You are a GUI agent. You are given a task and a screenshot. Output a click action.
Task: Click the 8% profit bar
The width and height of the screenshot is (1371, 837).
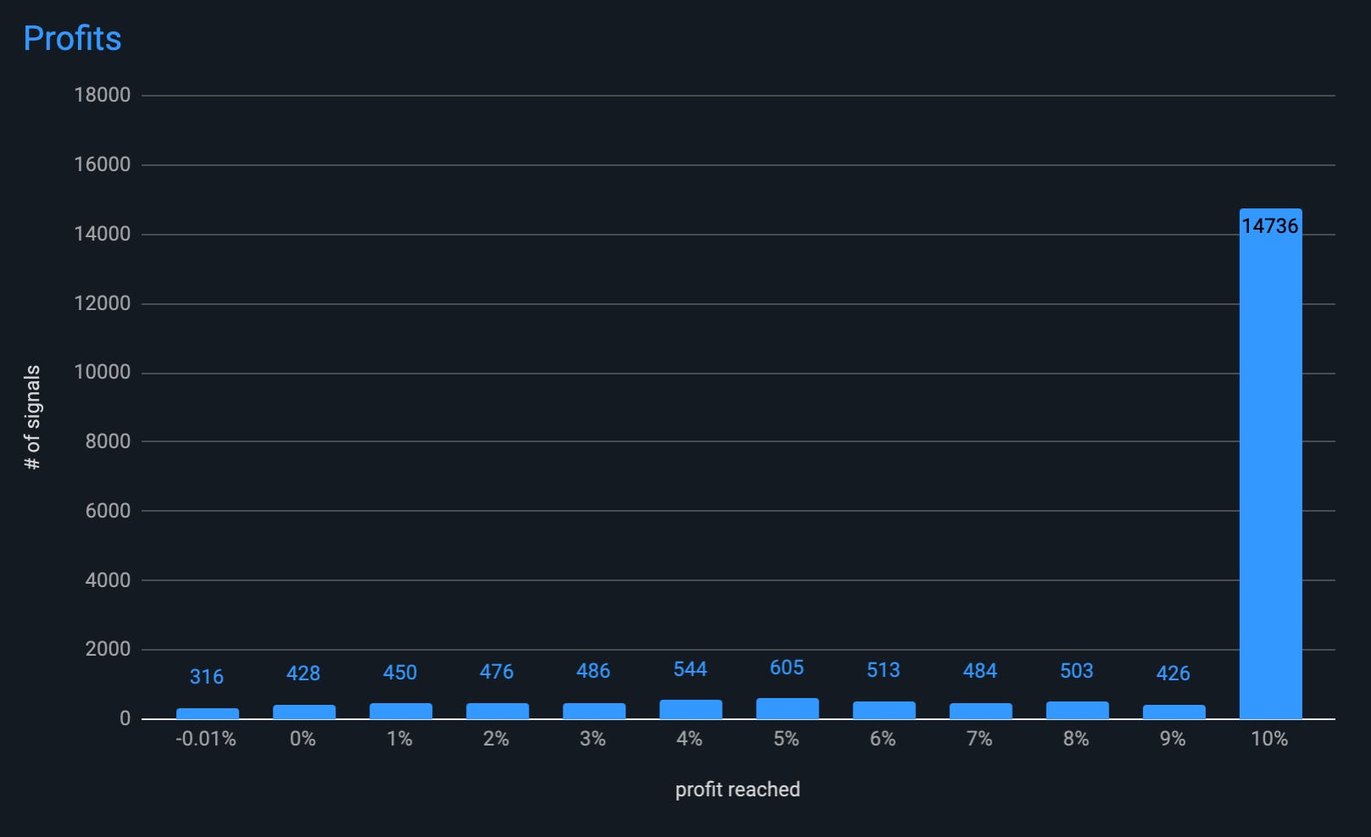pyautogui.click(x=1077, y=710)
